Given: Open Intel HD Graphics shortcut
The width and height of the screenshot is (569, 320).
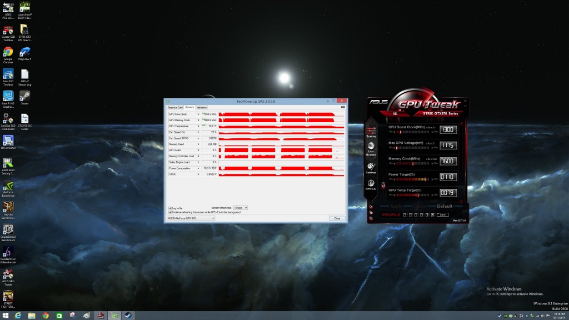Looking at the screenshot, I should (8, 99).
